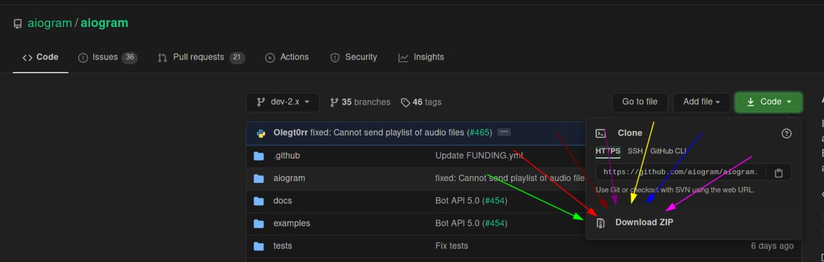Open the docs folder
824x262 pixels.
(283, 201)
